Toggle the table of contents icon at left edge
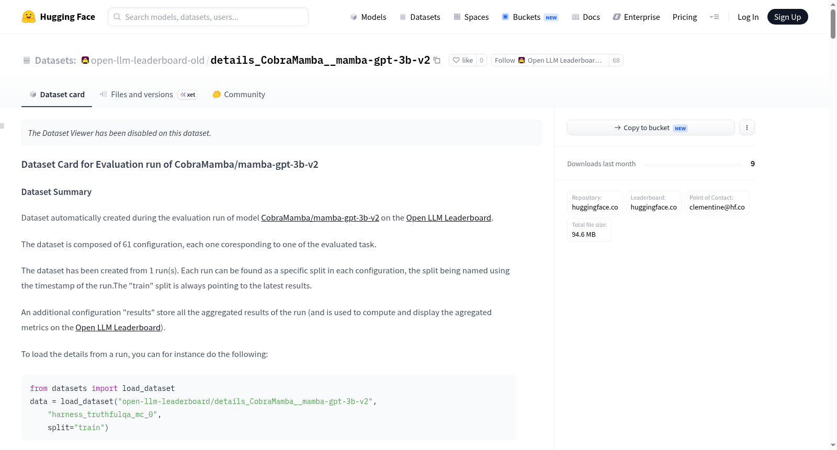Image resolution: width=837 pixels, height=450 pixels. tap(3, 126)
